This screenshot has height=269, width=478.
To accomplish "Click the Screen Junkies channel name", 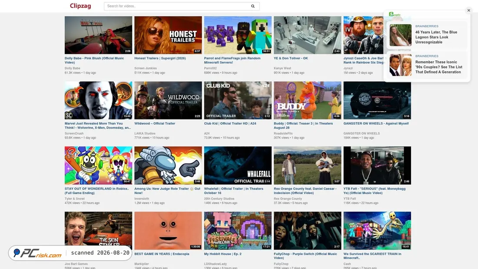I will coord(146,68).
